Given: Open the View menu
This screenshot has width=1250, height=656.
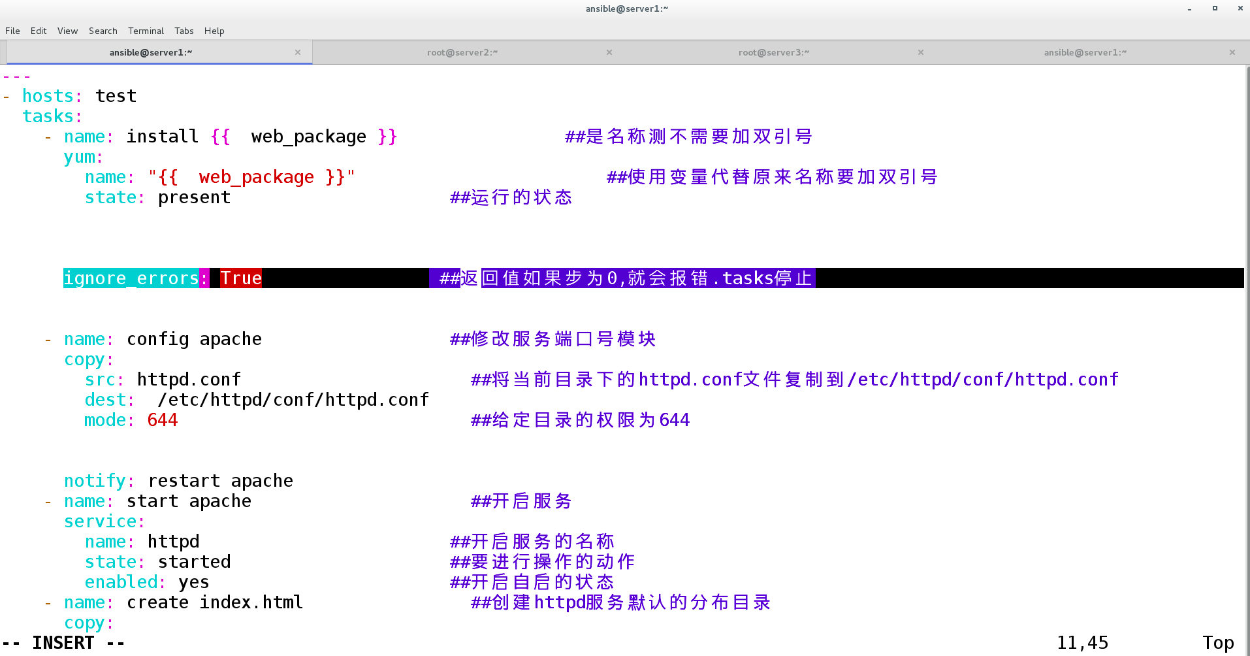Looking at the screenshot, I should tap(67, 31).
